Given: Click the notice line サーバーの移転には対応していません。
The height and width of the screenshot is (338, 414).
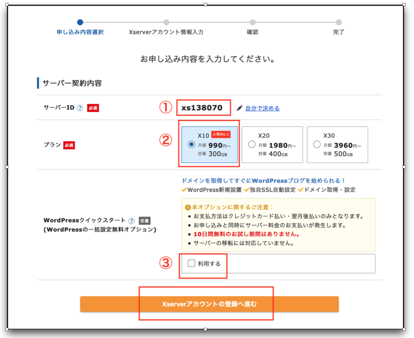Looking at the screenshot, I should pyautogui.click(x=244, y=243).
